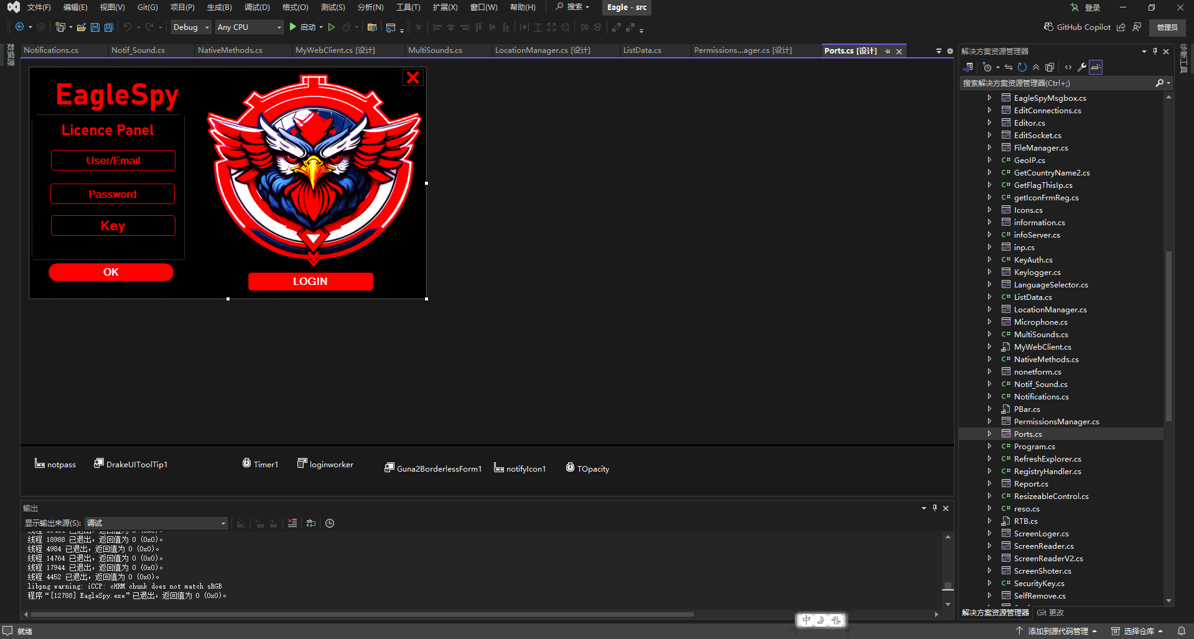
Task: Click the Solution Explorer search box
Action: point(1058,83)
